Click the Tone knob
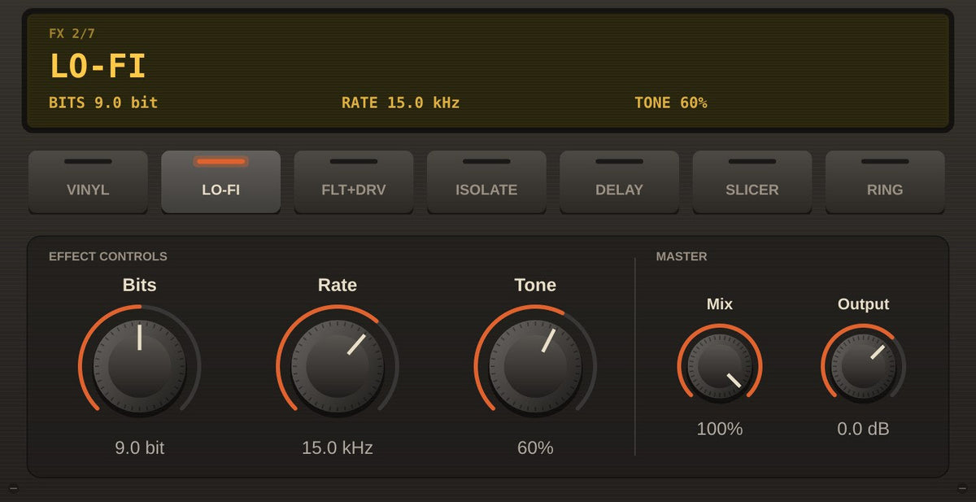This screenshot has height=502, width=976. click(x=535, y=365)
